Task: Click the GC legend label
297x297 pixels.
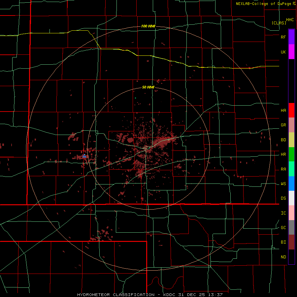Action: [283, 227]
